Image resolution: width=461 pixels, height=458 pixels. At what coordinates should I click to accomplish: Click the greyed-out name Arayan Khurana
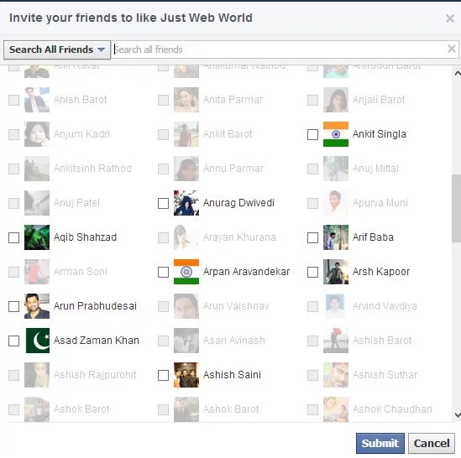pos(239,237)
